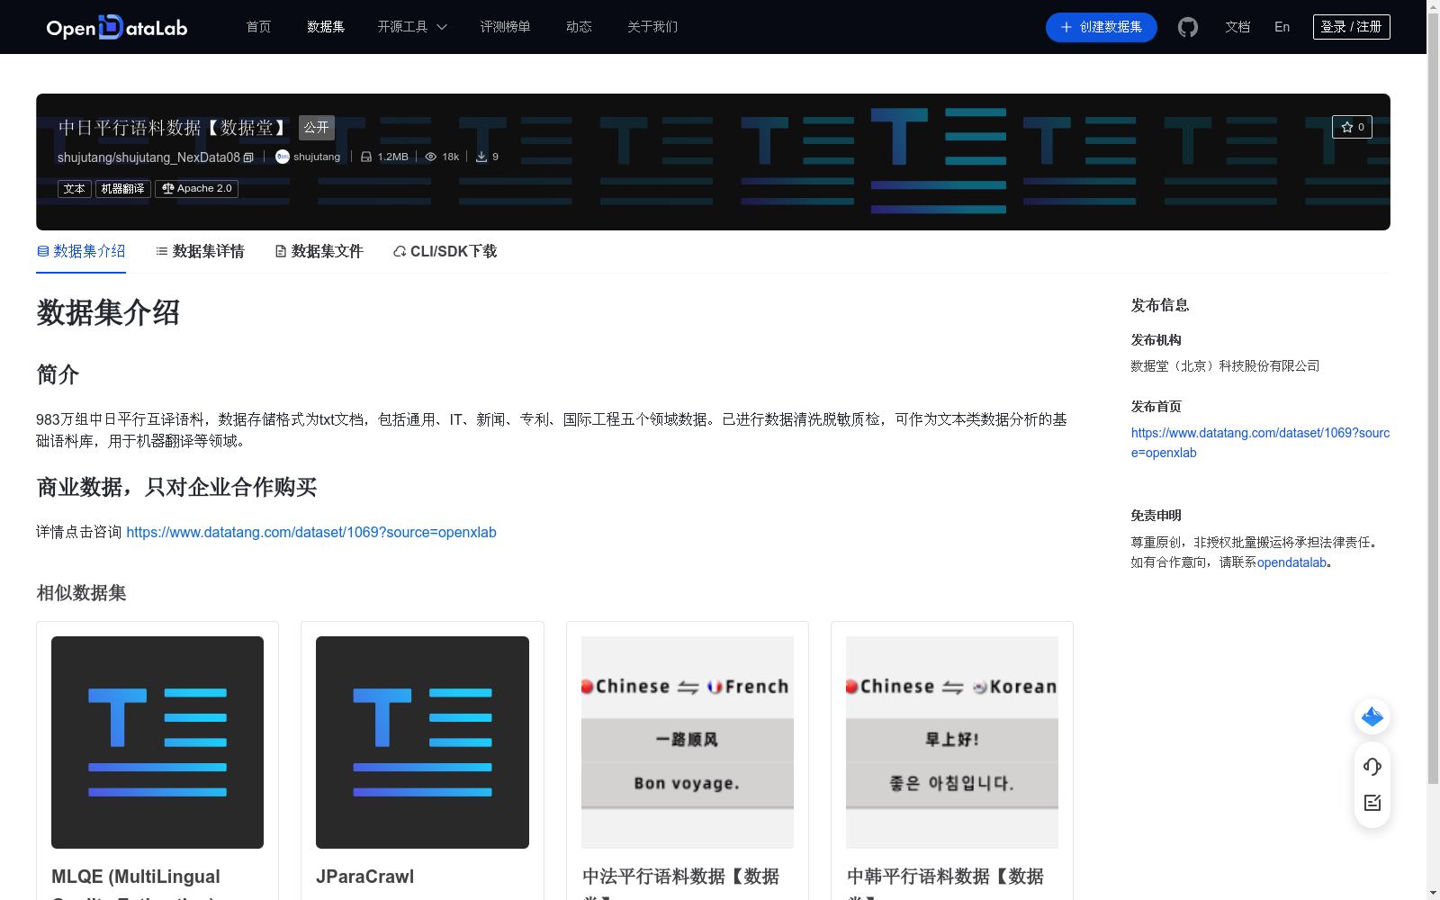This screenshot has width=1440, height=900.
Task: Open the datatang link under 详情点击咨询
Action: click(x=311, y=532)
